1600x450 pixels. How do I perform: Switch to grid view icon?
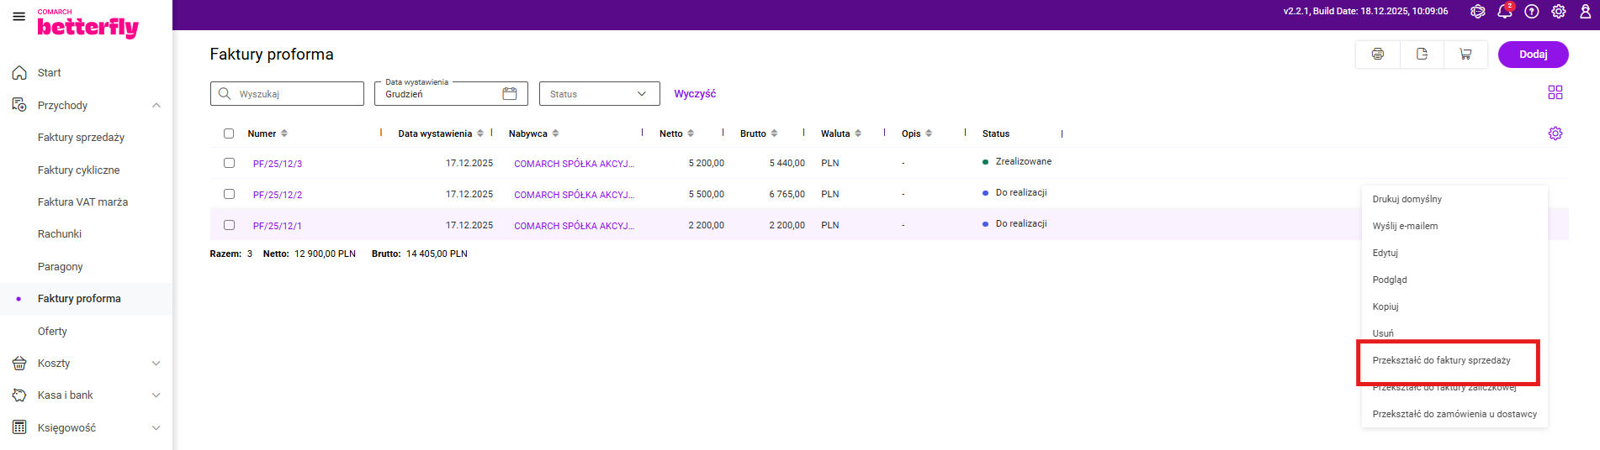[x=1555, y=92]
